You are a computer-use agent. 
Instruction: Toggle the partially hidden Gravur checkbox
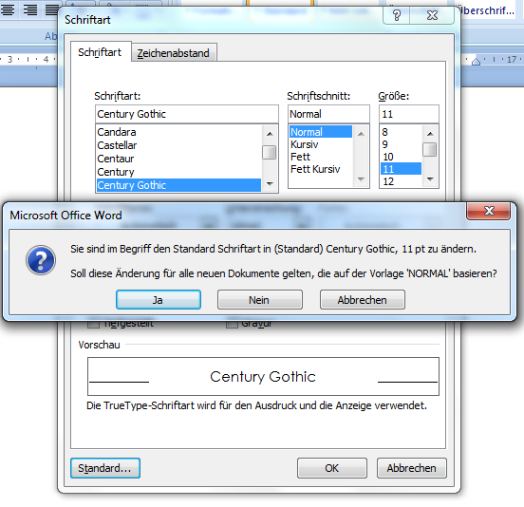232,325
